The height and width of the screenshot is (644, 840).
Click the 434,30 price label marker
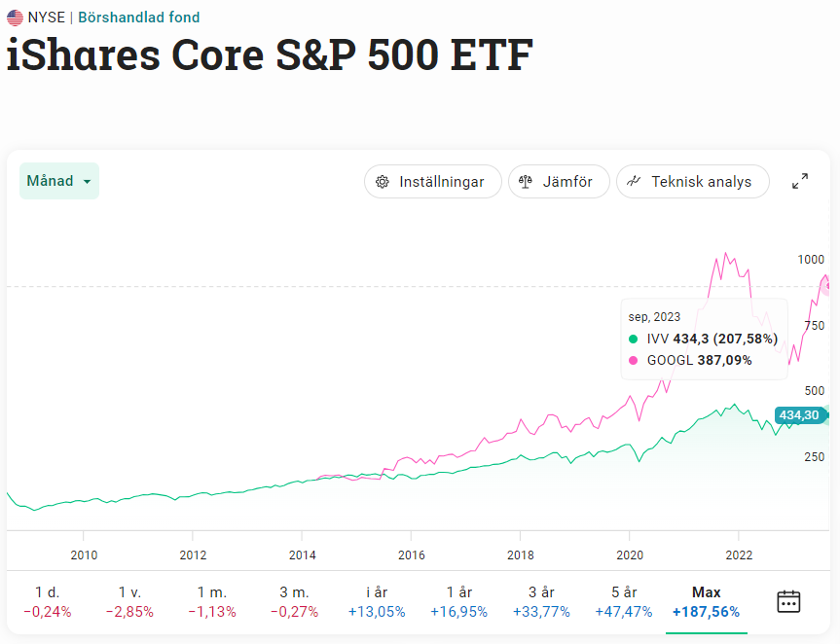click(798, 415)
